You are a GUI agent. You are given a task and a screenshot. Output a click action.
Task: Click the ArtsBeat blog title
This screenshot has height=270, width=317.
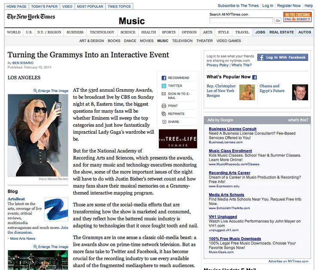16,199
